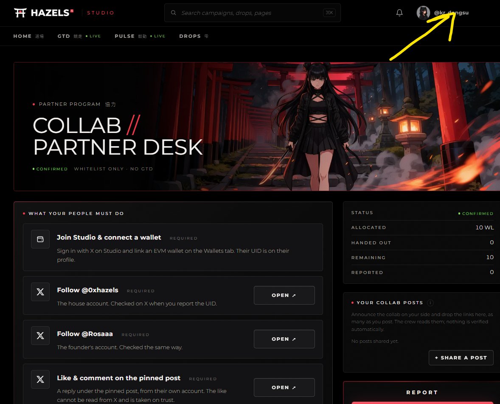Show info for Your Collab Posts
The image size is (500, 404).
point(430,302)
